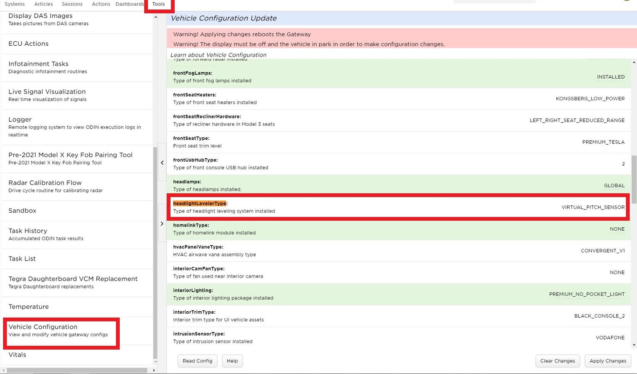The image size is (637, 374).
Task: Open Learn about Vehicle Configuration link
Action: coord(218,55)
